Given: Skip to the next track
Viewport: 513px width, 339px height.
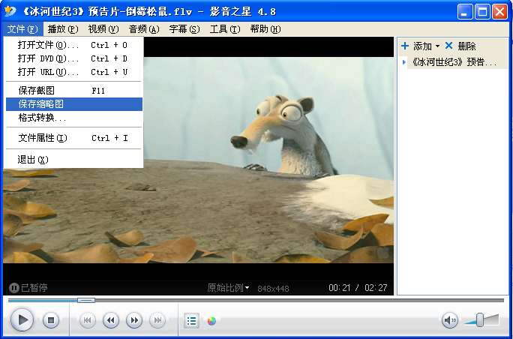Looking at the screenshot, I should (x=157, y=321).
